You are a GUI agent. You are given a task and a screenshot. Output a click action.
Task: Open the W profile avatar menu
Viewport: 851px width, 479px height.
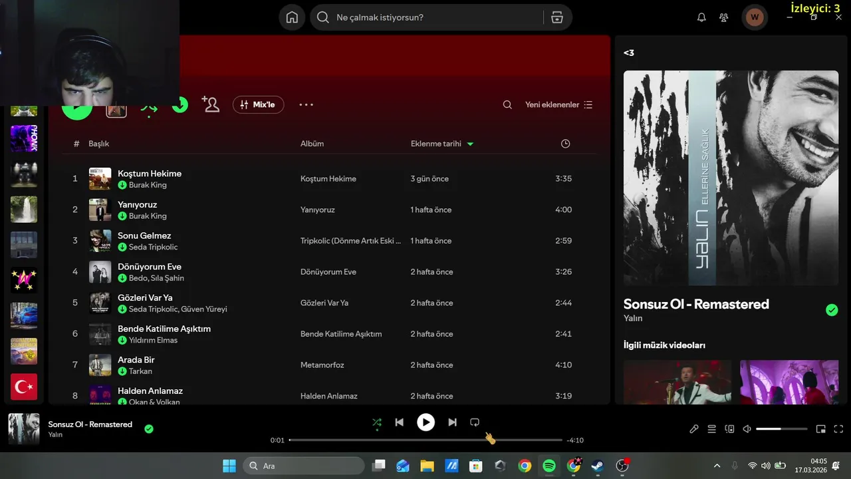(755, 17)
